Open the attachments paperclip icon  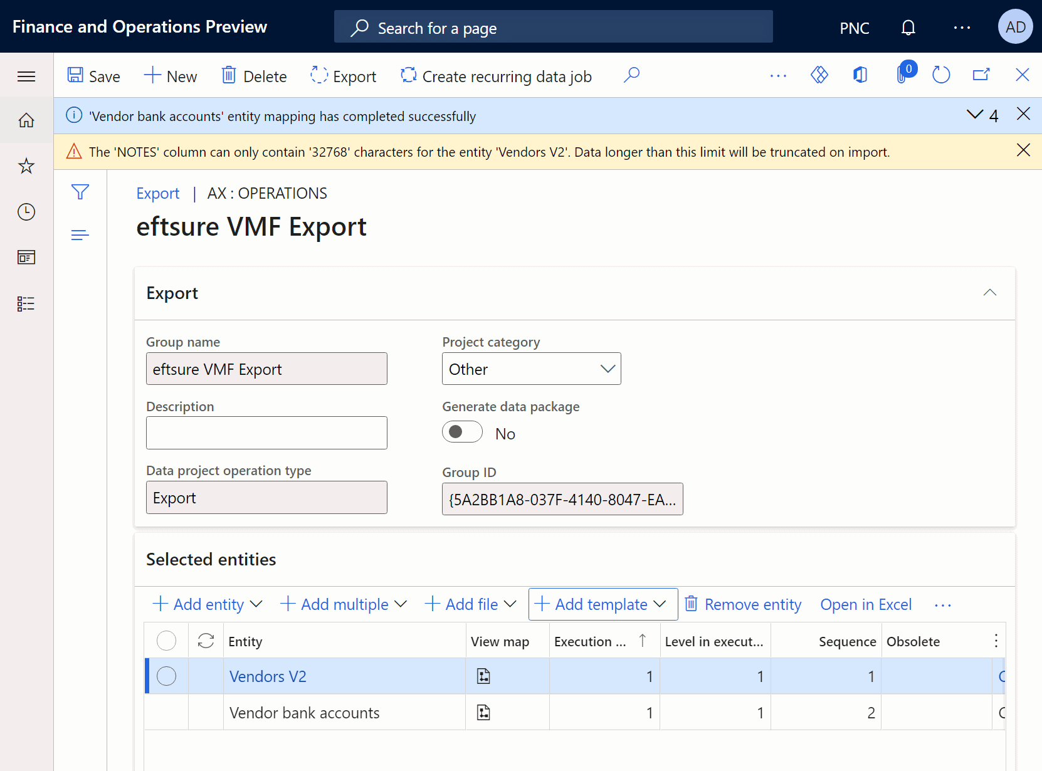point(903,74)
